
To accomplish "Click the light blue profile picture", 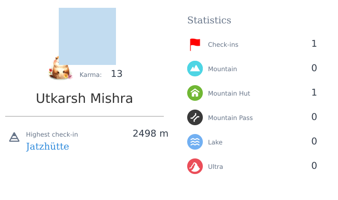I will coord(87,36).
